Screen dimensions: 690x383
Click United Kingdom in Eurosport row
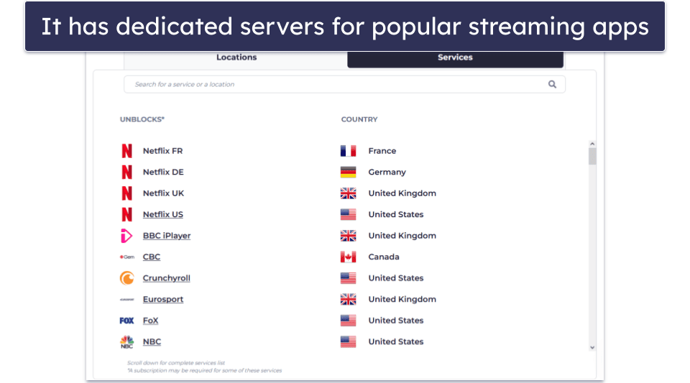[402, 299]
